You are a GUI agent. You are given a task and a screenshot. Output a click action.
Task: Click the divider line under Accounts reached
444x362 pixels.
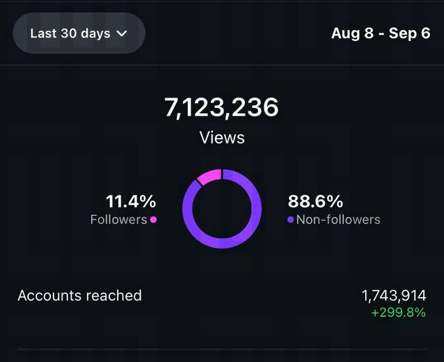click(222, 349)
